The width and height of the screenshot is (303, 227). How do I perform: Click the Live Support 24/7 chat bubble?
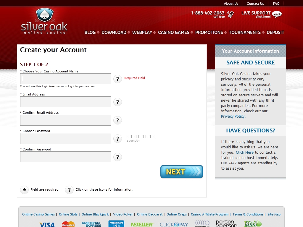[x=277, y=14]
